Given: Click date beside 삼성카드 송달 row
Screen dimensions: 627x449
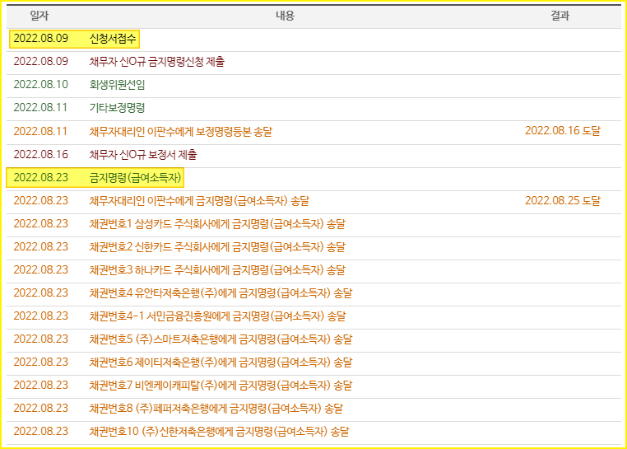Looking at the screenshot, I should click(x=41, y=224).
